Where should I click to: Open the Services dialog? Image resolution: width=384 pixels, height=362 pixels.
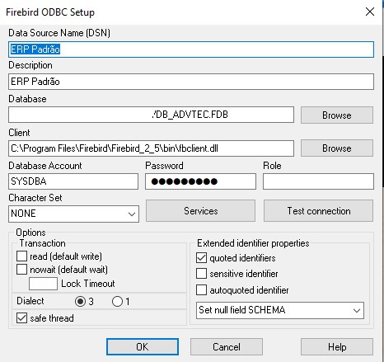point(200,211)
